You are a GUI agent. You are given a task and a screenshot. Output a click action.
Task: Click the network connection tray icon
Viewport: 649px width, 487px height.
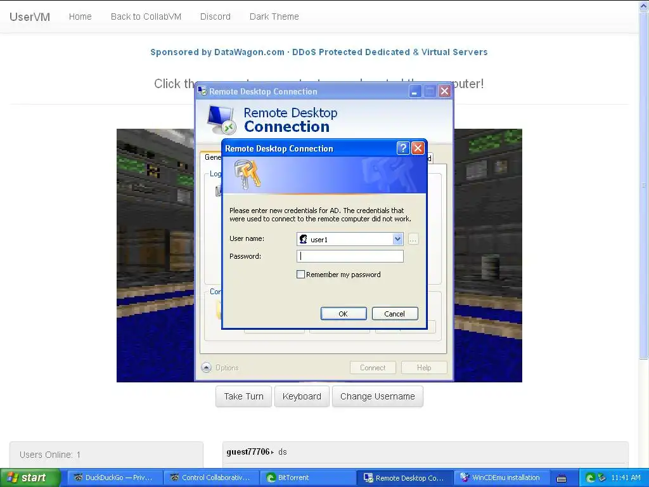602,478
